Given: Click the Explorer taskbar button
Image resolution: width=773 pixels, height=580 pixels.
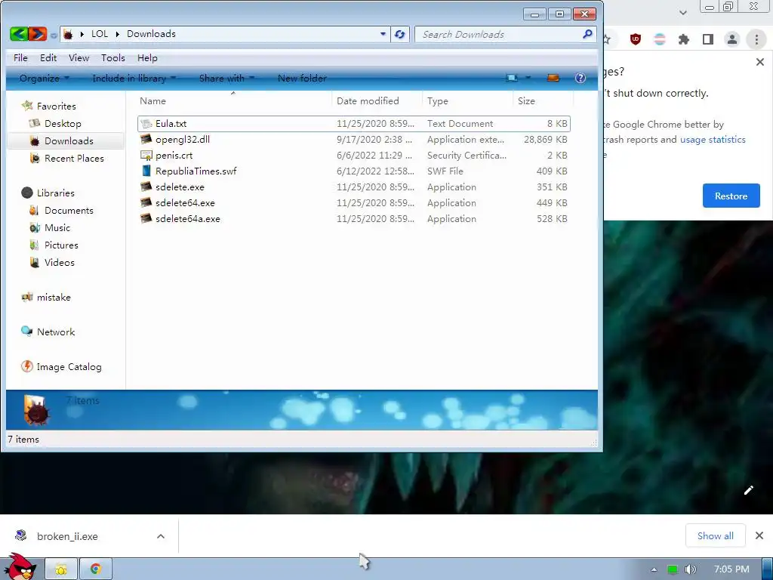Looking at the screenshot, I should click(x=61, y=569).
